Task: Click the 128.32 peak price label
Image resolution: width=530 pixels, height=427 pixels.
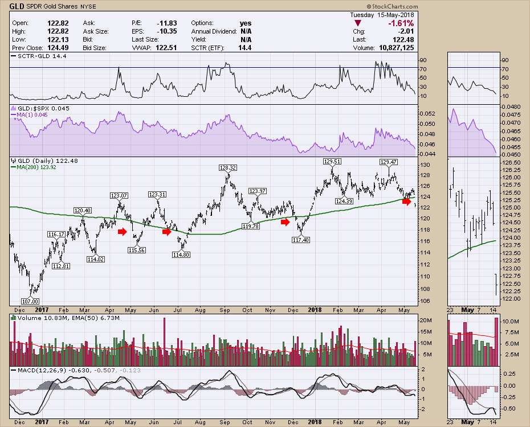Action: pos(227,167)
